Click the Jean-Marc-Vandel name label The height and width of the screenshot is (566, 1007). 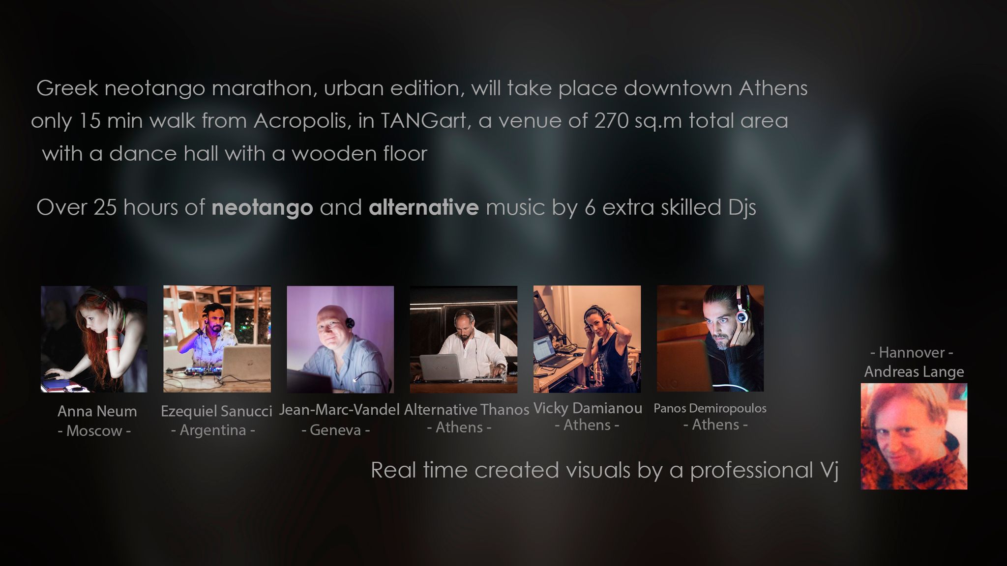tap(339, 409)
